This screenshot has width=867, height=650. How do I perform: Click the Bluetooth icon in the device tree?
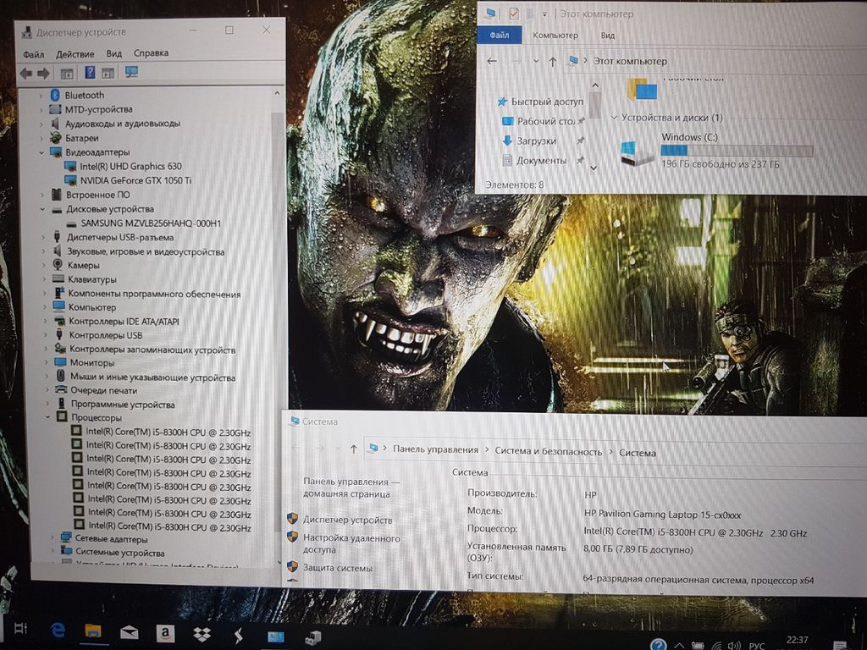[55, 95]
